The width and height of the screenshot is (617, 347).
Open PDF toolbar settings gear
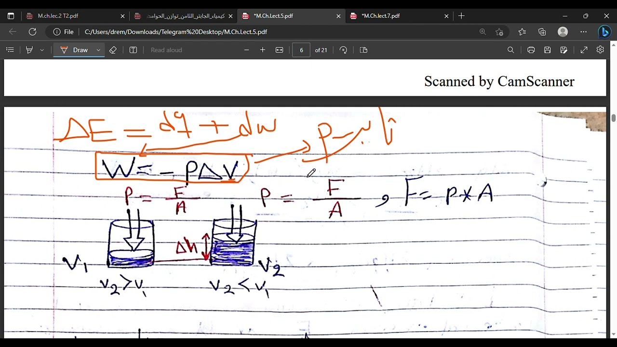pos(600,50)
